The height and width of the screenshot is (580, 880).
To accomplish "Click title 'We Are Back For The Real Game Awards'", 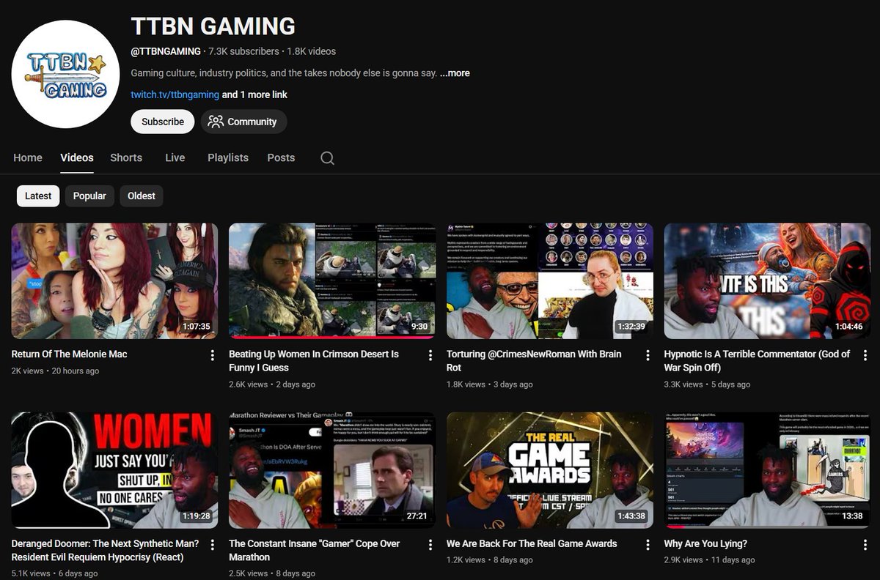I will click(x=532, y=544).
